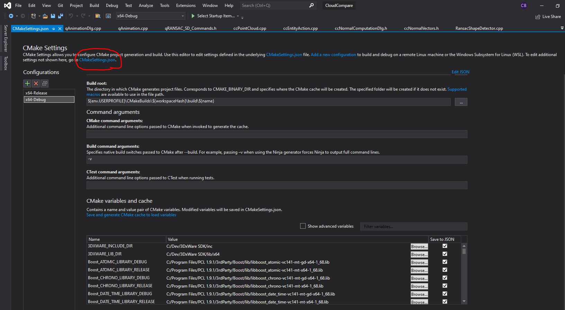Screen dimensions: 565x310
Task: Close the CMakeSettings.json tab
Action: [60, 29]
